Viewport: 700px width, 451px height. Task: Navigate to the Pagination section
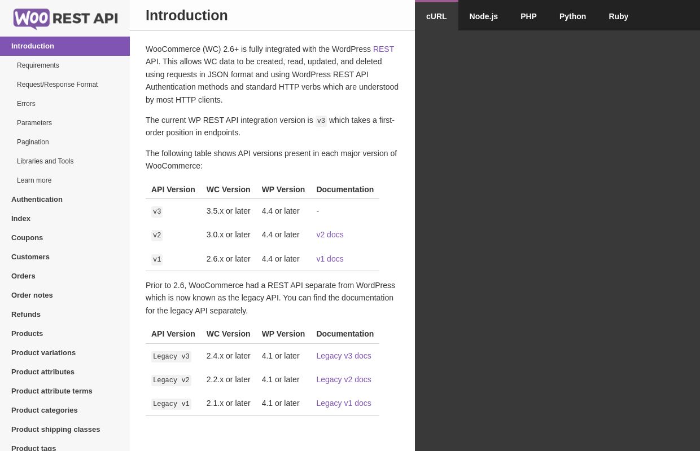point(65,142)
